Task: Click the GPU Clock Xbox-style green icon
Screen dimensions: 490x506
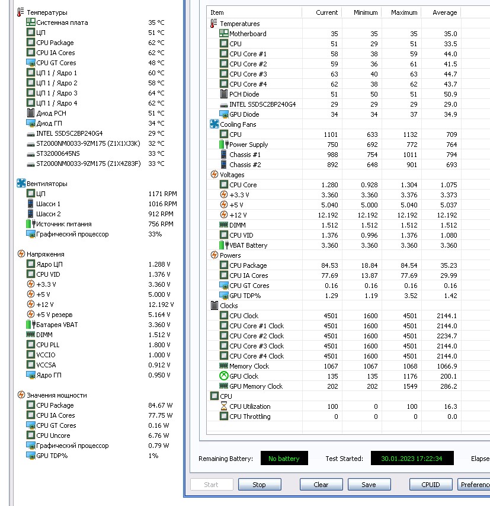Action: coord(224,376)
